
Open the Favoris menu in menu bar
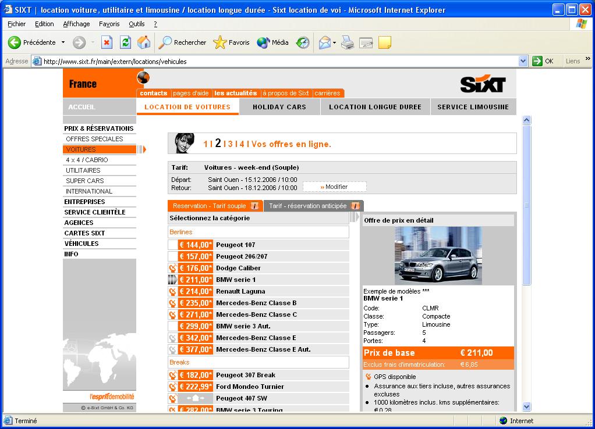109,24
